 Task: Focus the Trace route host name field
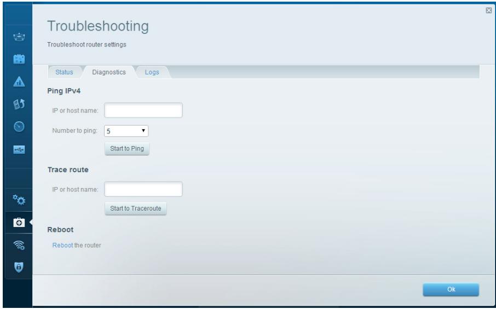143,189
